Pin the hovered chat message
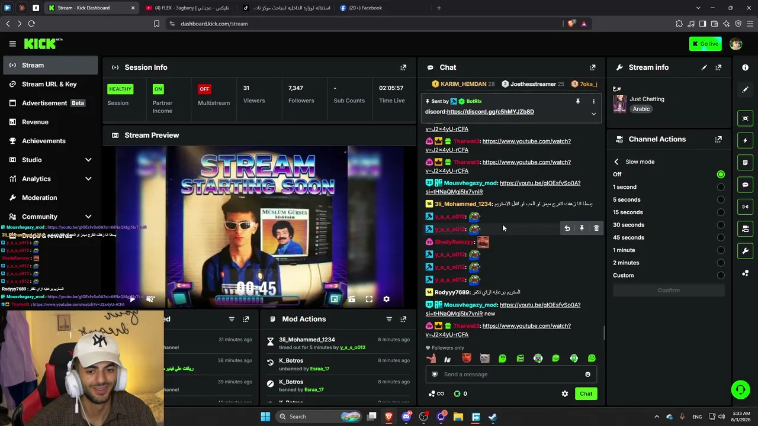 tap(582, 228)
